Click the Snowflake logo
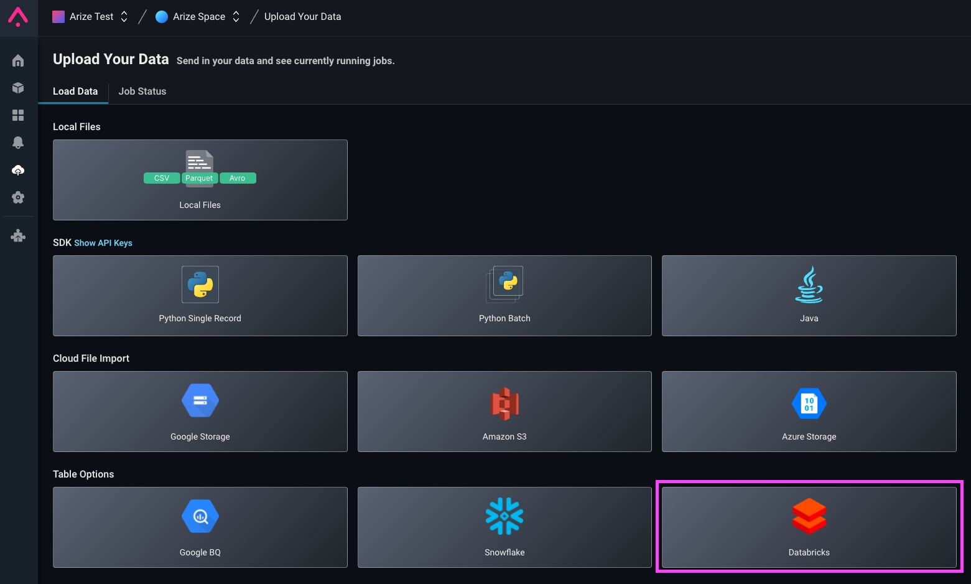This screenshot has height=584, width=971. coord(504,516)
